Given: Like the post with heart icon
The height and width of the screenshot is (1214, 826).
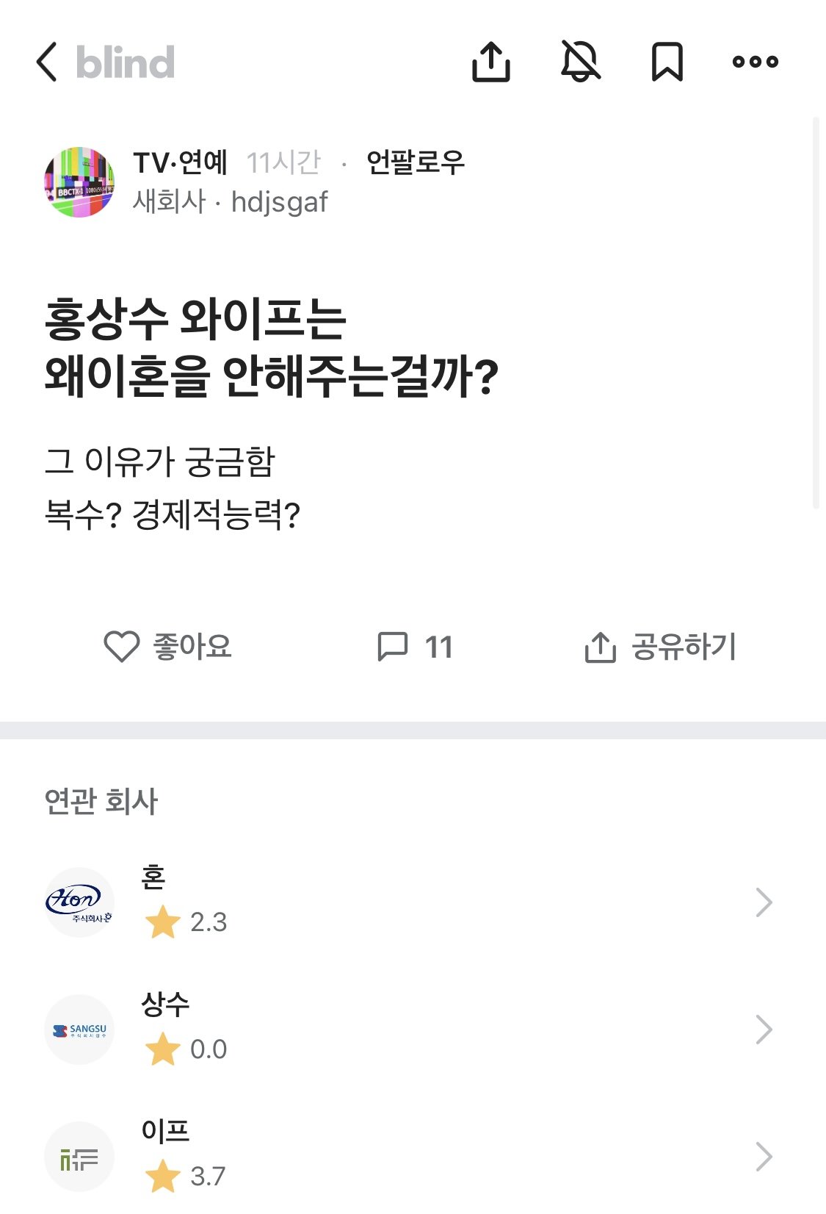Looking at the screenshot, I should click(122, 647).
